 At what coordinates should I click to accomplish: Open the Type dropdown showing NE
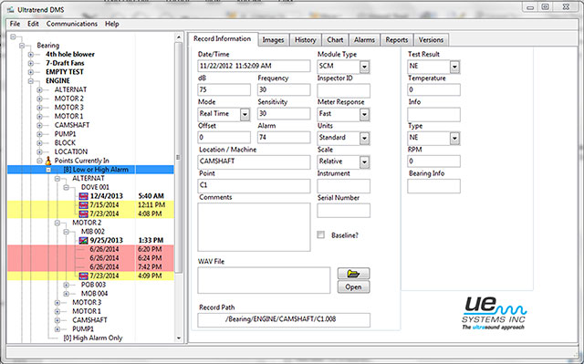pyautogui.click(x=454, y=138)
